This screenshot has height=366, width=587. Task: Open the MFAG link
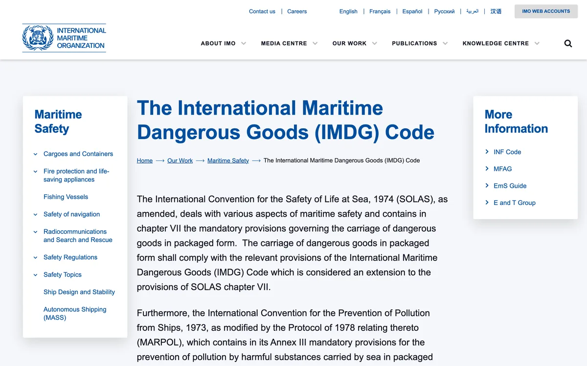coord(503,169)
